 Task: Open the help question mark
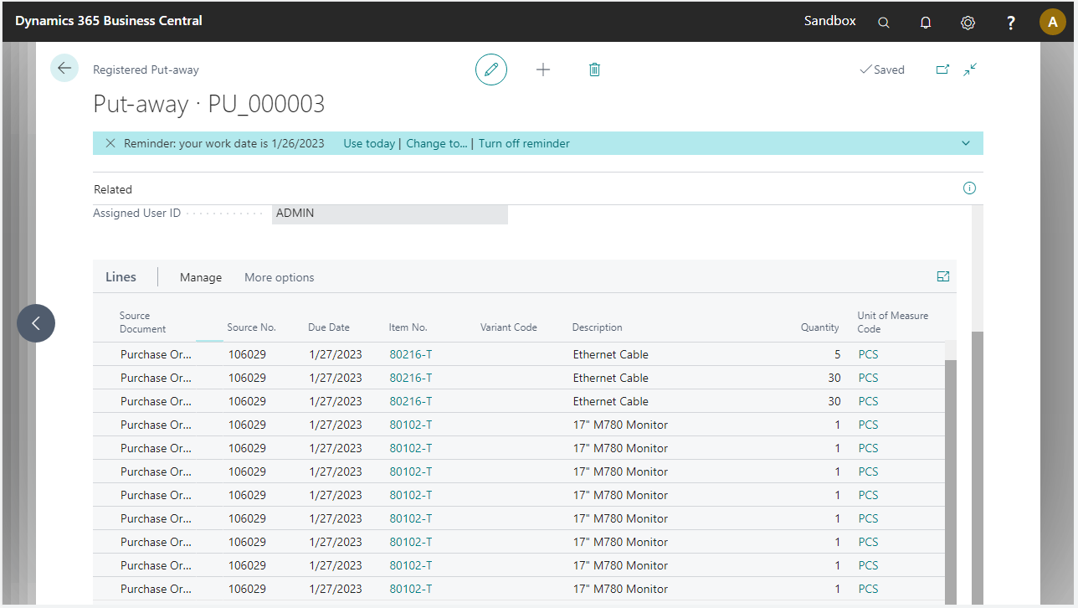(1011, 23)
